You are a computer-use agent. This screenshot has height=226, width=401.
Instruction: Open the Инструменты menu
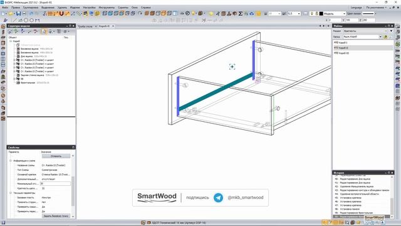pyautogui.click(x=107, y=8)
